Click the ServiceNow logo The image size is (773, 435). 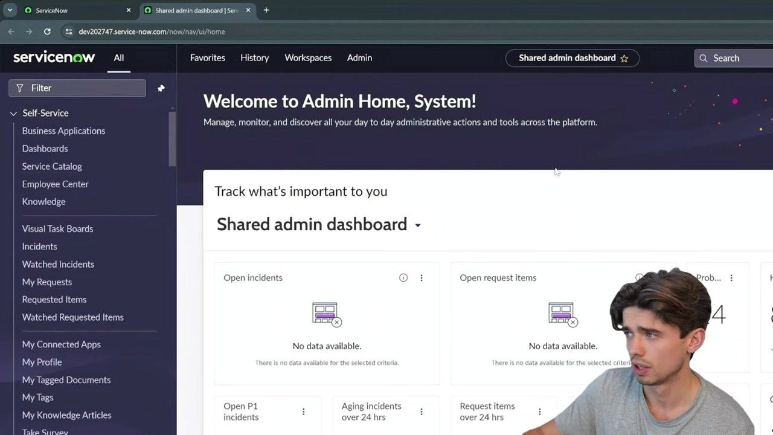pos(54,57)
